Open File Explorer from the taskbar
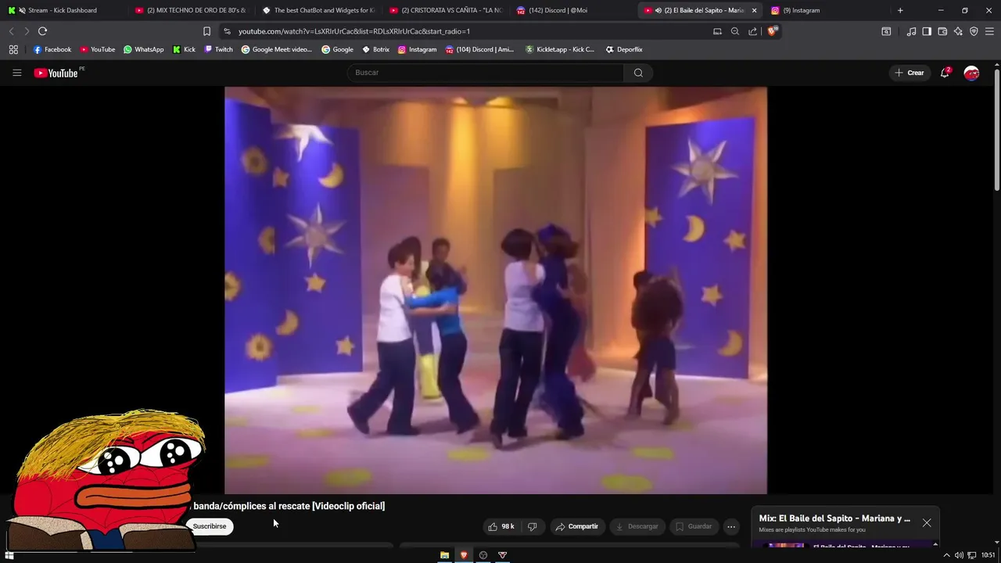The width and height of the screenshot is (1001, 563). click(444, 555)
